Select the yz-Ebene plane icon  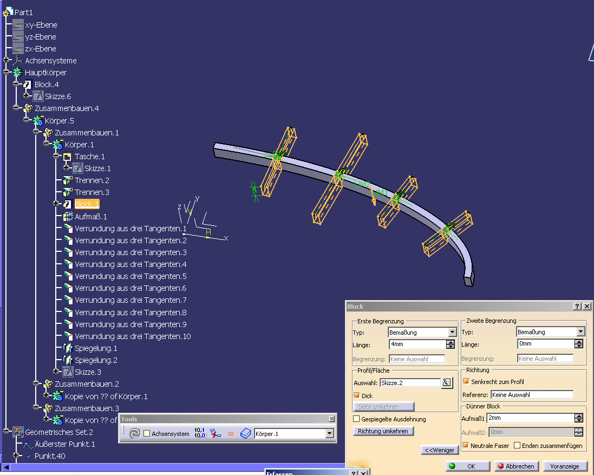coord(18,37)
